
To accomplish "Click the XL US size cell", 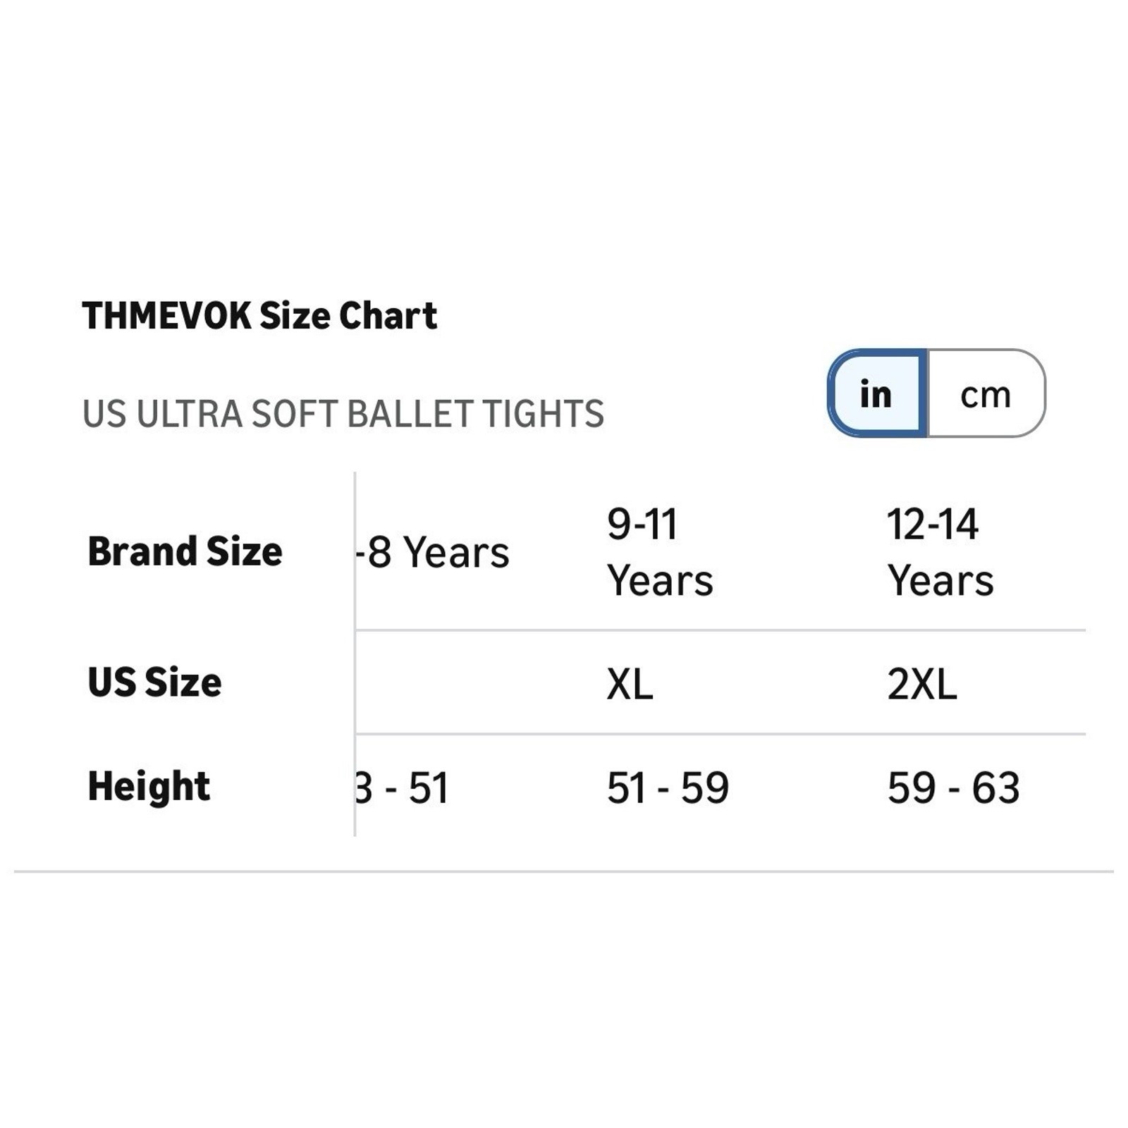I will [x=630, y=684].
